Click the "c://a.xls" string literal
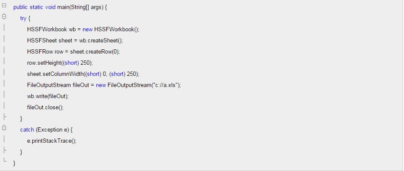Viewport: 404px width, 171px height. click(x=166, y=85)
